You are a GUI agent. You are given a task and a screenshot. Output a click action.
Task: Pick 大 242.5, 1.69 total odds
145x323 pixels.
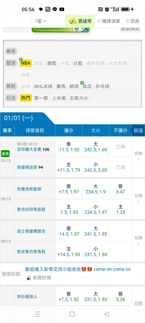tap(95, 147)
